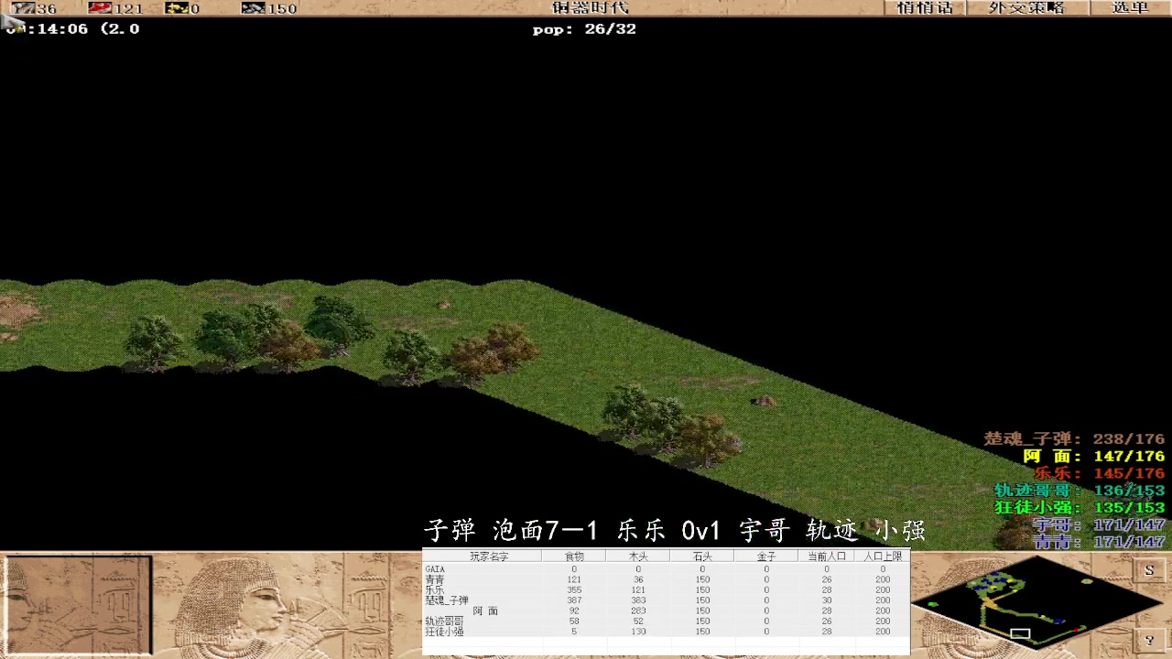Screen dimensions: 1172x659
Task: Select the 狂徒小强 row name in table
Action: 444,632
